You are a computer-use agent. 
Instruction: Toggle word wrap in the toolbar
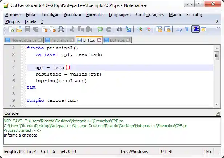pyautogui.click(x=178, y=29)
